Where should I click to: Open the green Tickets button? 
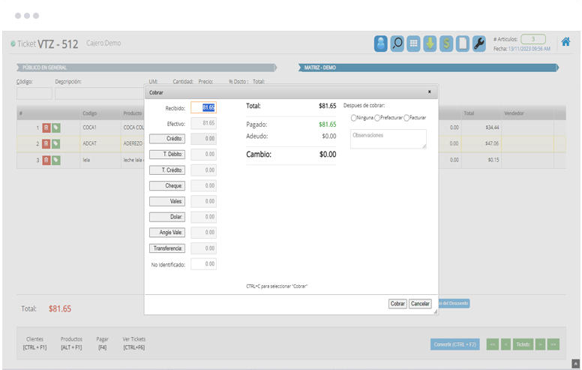pos(523,344)
